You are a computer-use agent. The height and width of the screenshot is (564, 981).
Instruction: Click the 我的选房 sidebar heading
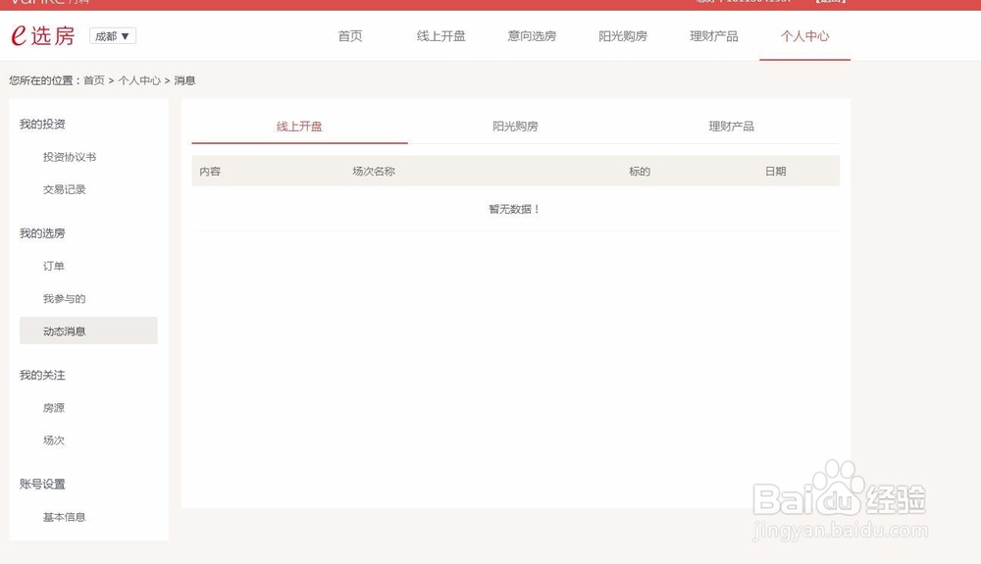point(42,233)
